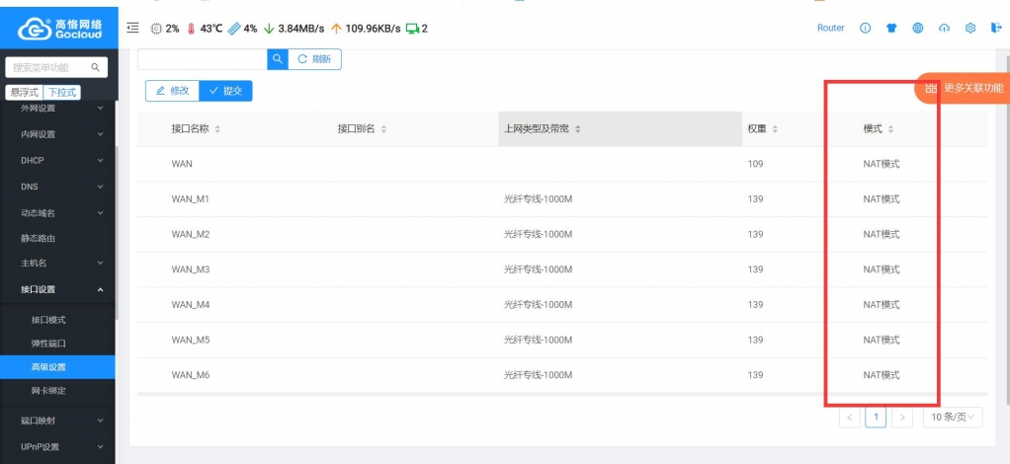Collapse the sidebar with the menu fold icon
The height and width of the screenshot is (464, 1010).
point(132,28)
